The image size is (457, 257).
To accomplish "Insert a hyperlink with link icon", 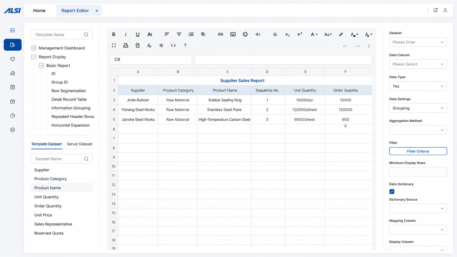I will pos(220,34).
